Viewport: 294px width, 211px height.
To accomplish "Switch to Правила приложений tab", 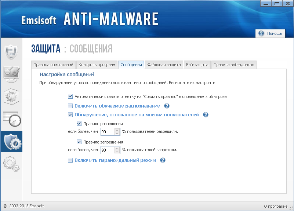I will click(x=53, y=65).
